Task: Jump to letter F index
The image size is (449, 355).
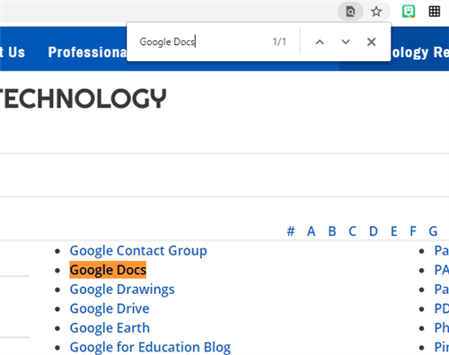Action: pyautogui.click(x=413, y=231)
